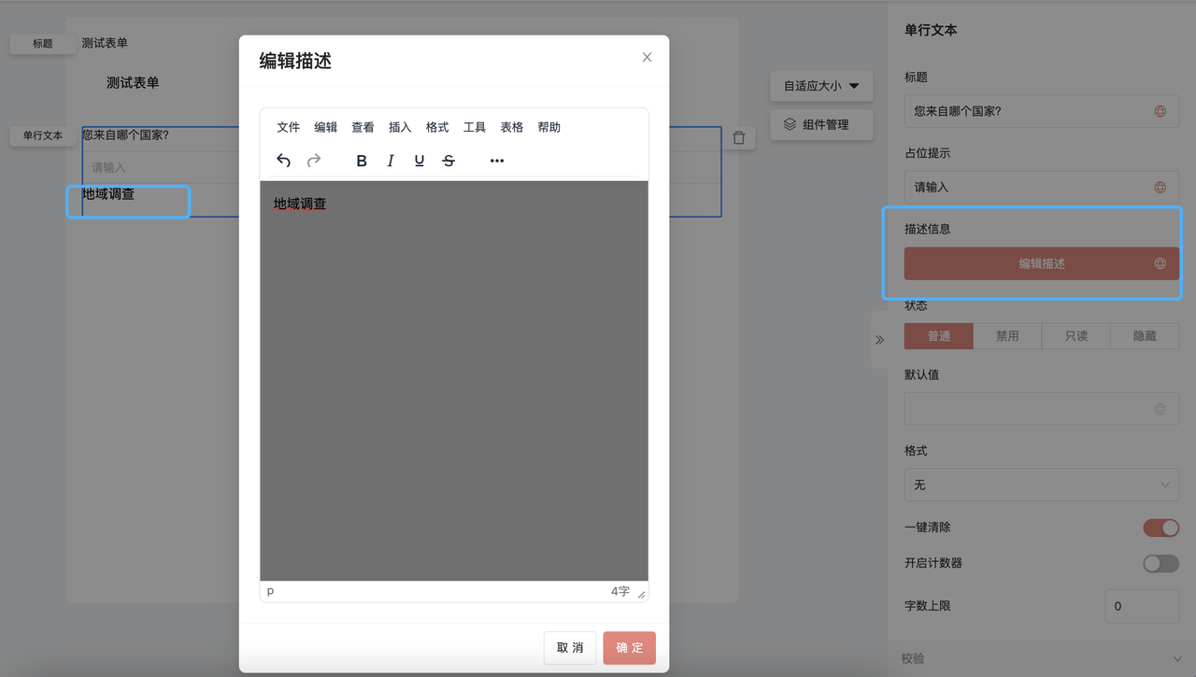The image size is (1196, 677).
Task: Select the 隐藏 state option
Action: pos(1145,336)
